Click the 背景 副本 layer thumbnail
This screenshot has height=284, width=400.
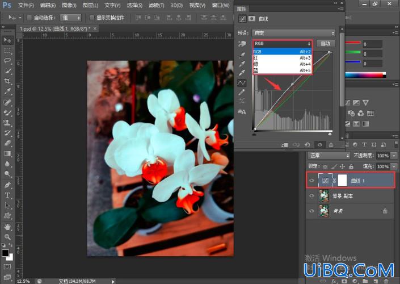pyautogui.click(x=324, y=196)
